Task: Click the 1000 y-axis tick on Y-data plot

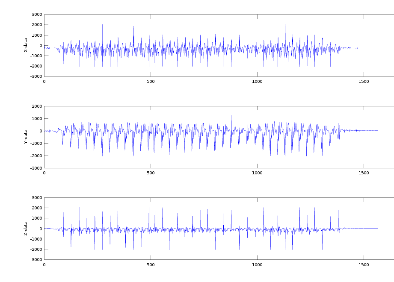Action: tap(37, 118)
